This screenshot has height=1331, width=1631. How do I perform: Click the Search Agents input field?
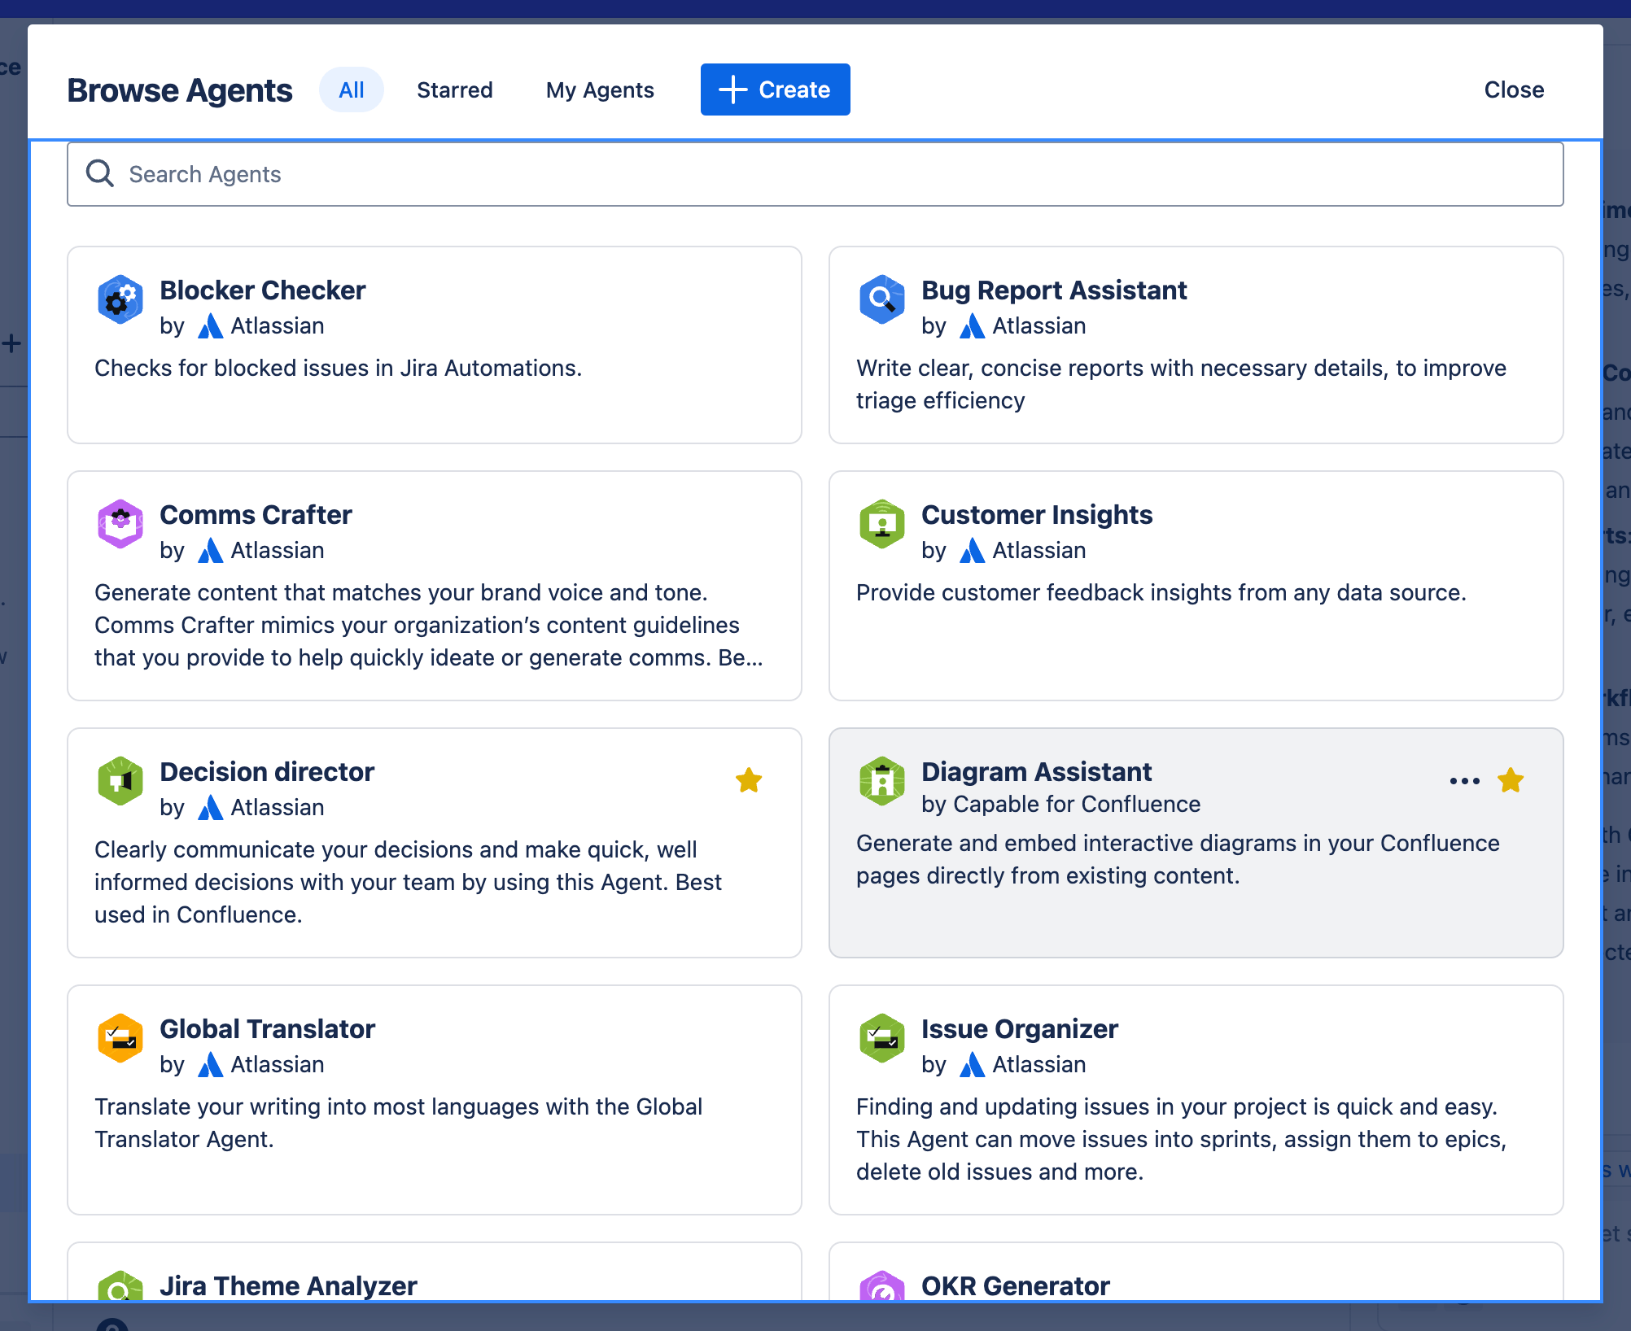pos(814,174)
